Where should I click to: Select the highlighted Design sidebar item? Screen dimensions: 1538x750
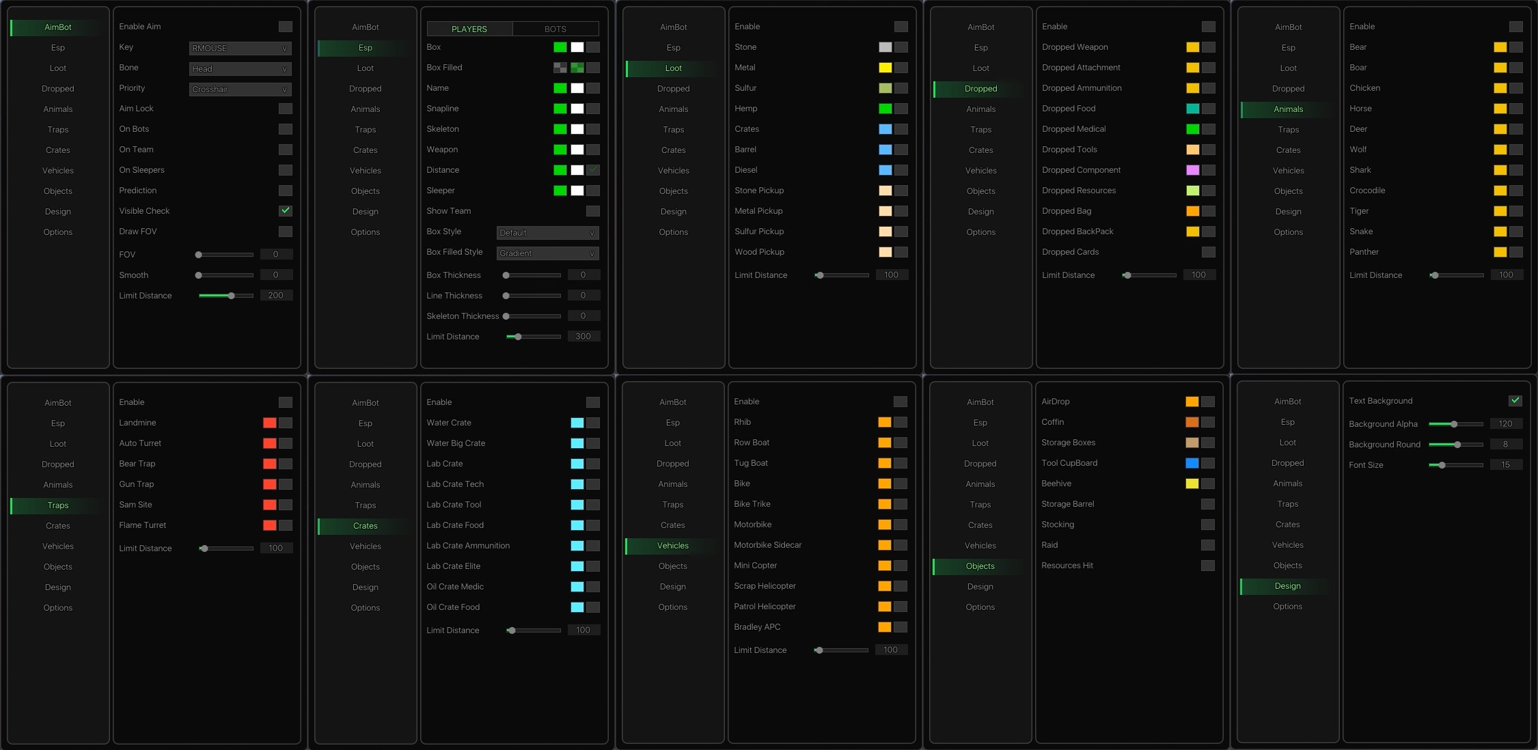click(1288, 586)
